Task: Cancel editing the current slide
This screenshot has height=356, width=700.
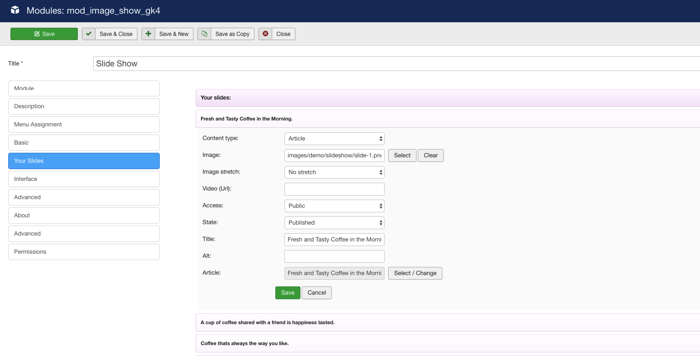Action: tap(316, 293)
